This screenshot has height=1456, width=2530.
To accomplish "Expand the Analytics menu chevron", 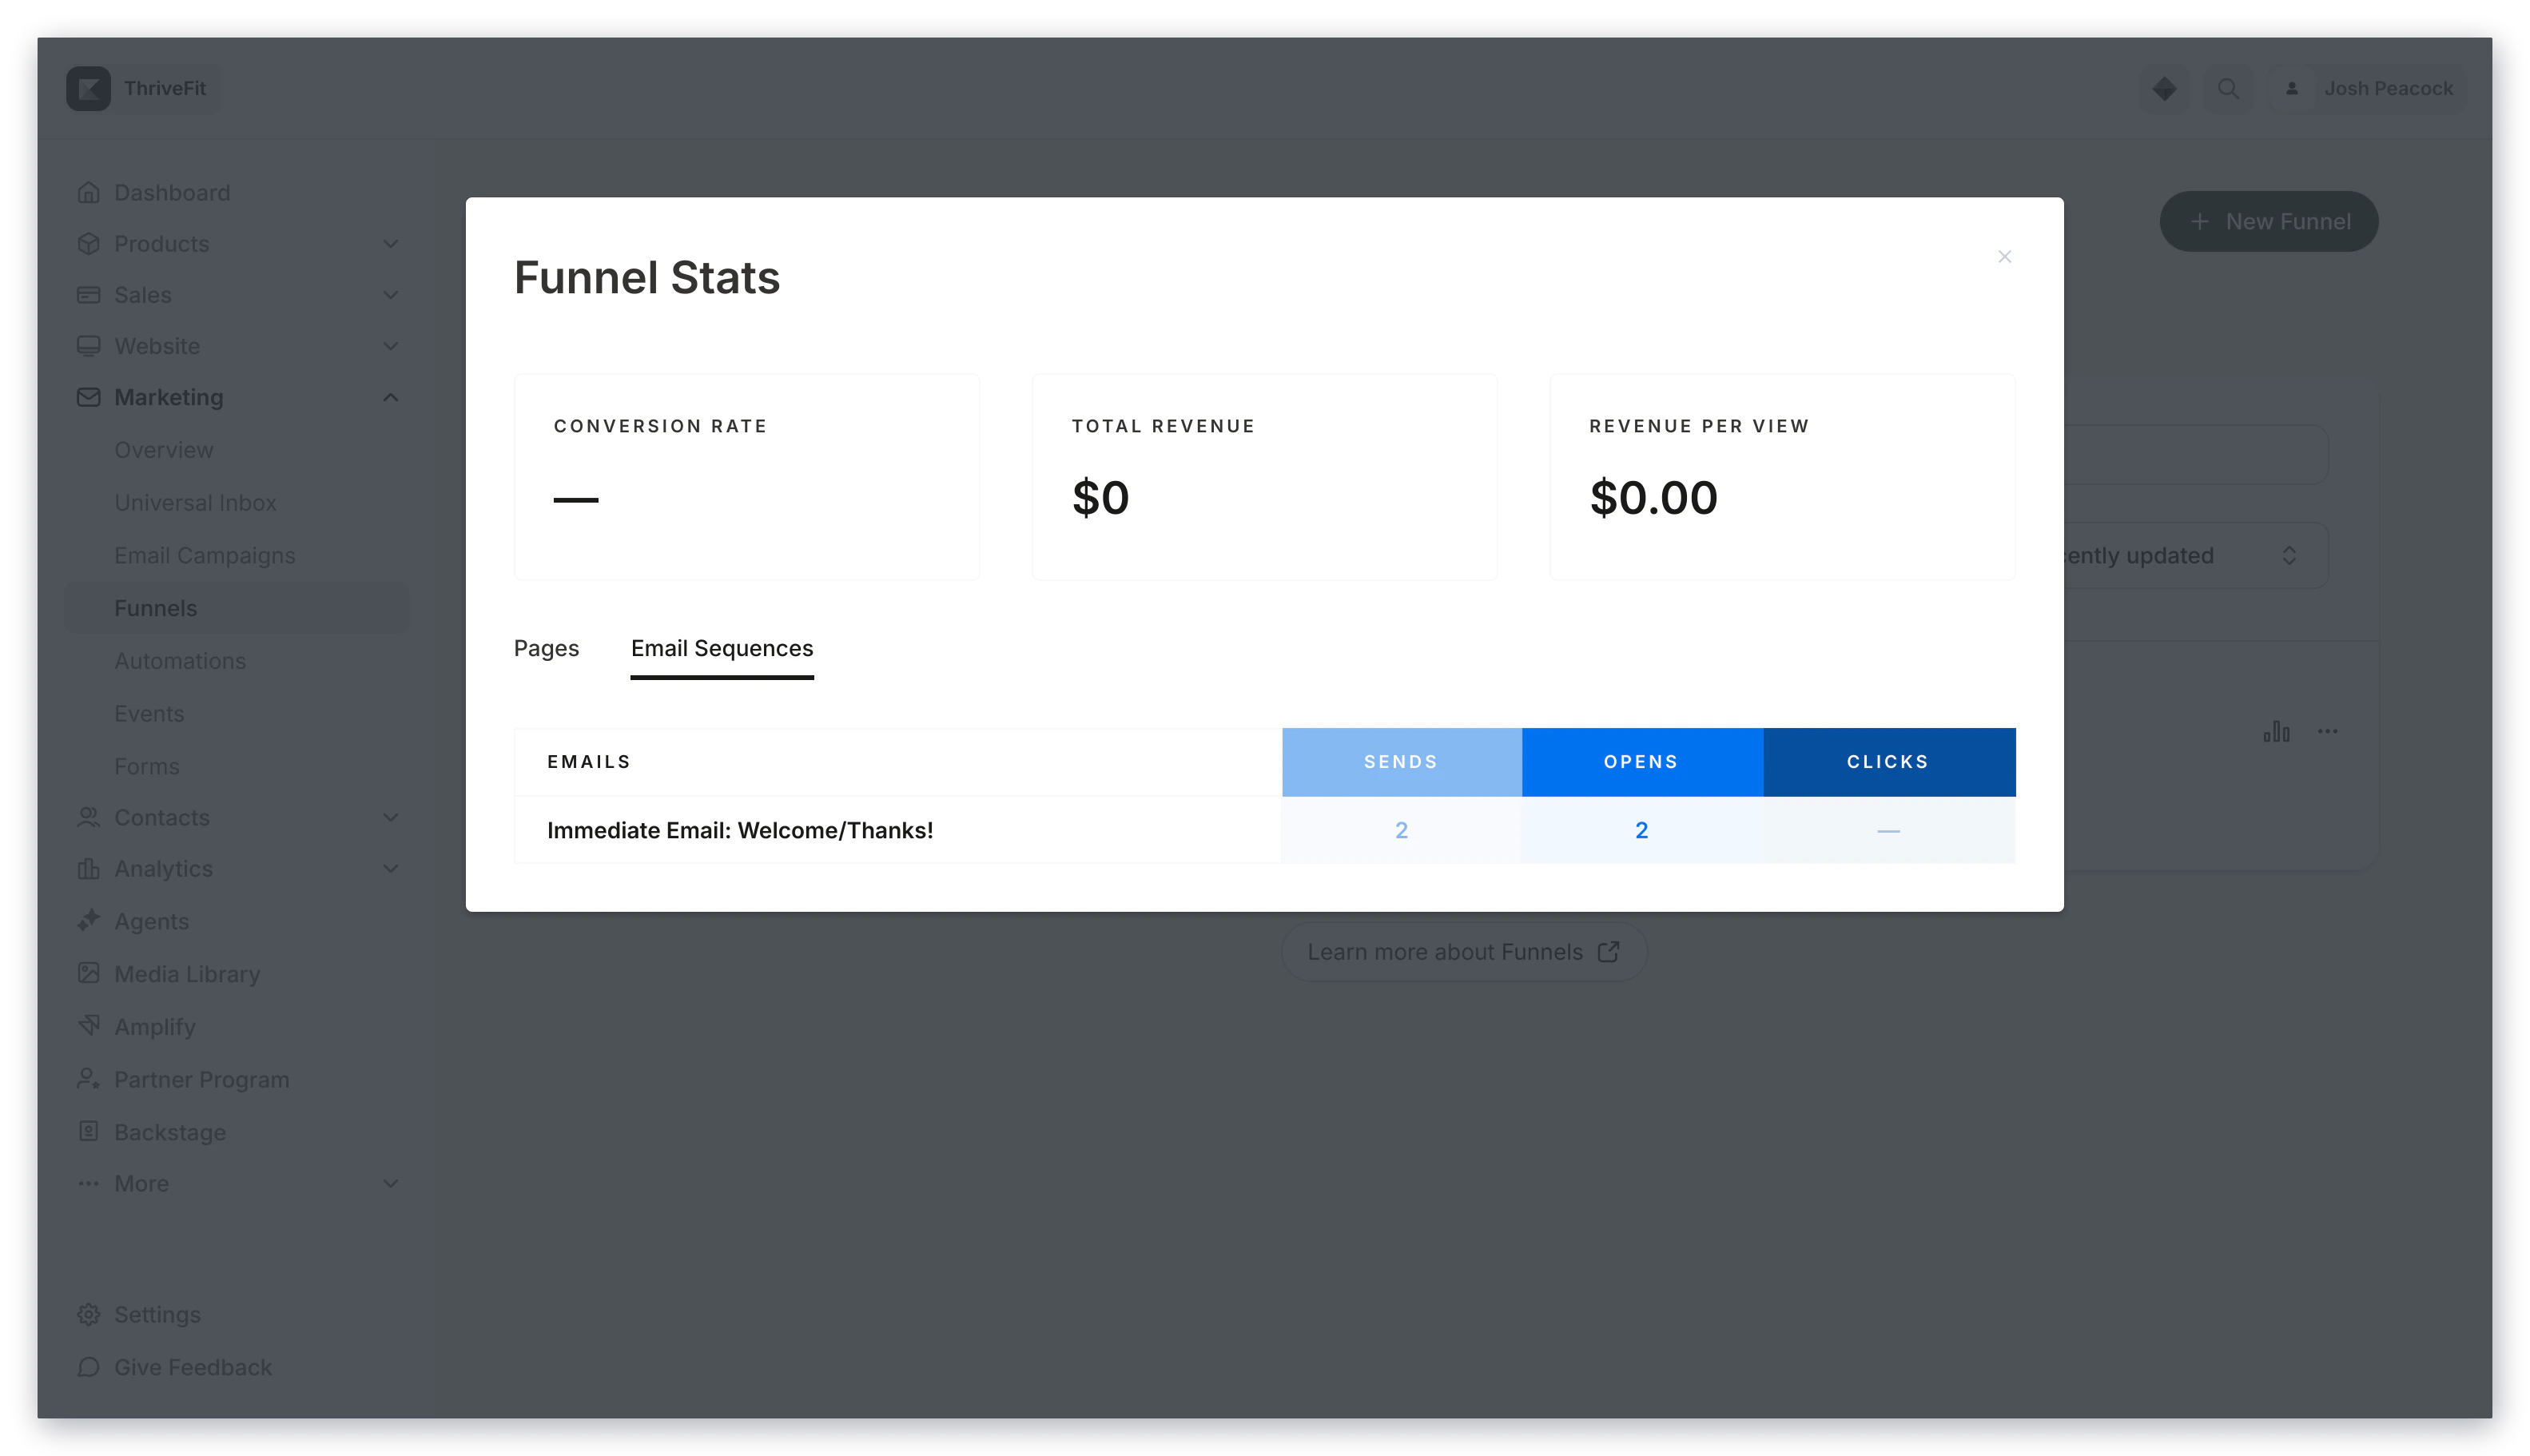I will coord(391,868).
